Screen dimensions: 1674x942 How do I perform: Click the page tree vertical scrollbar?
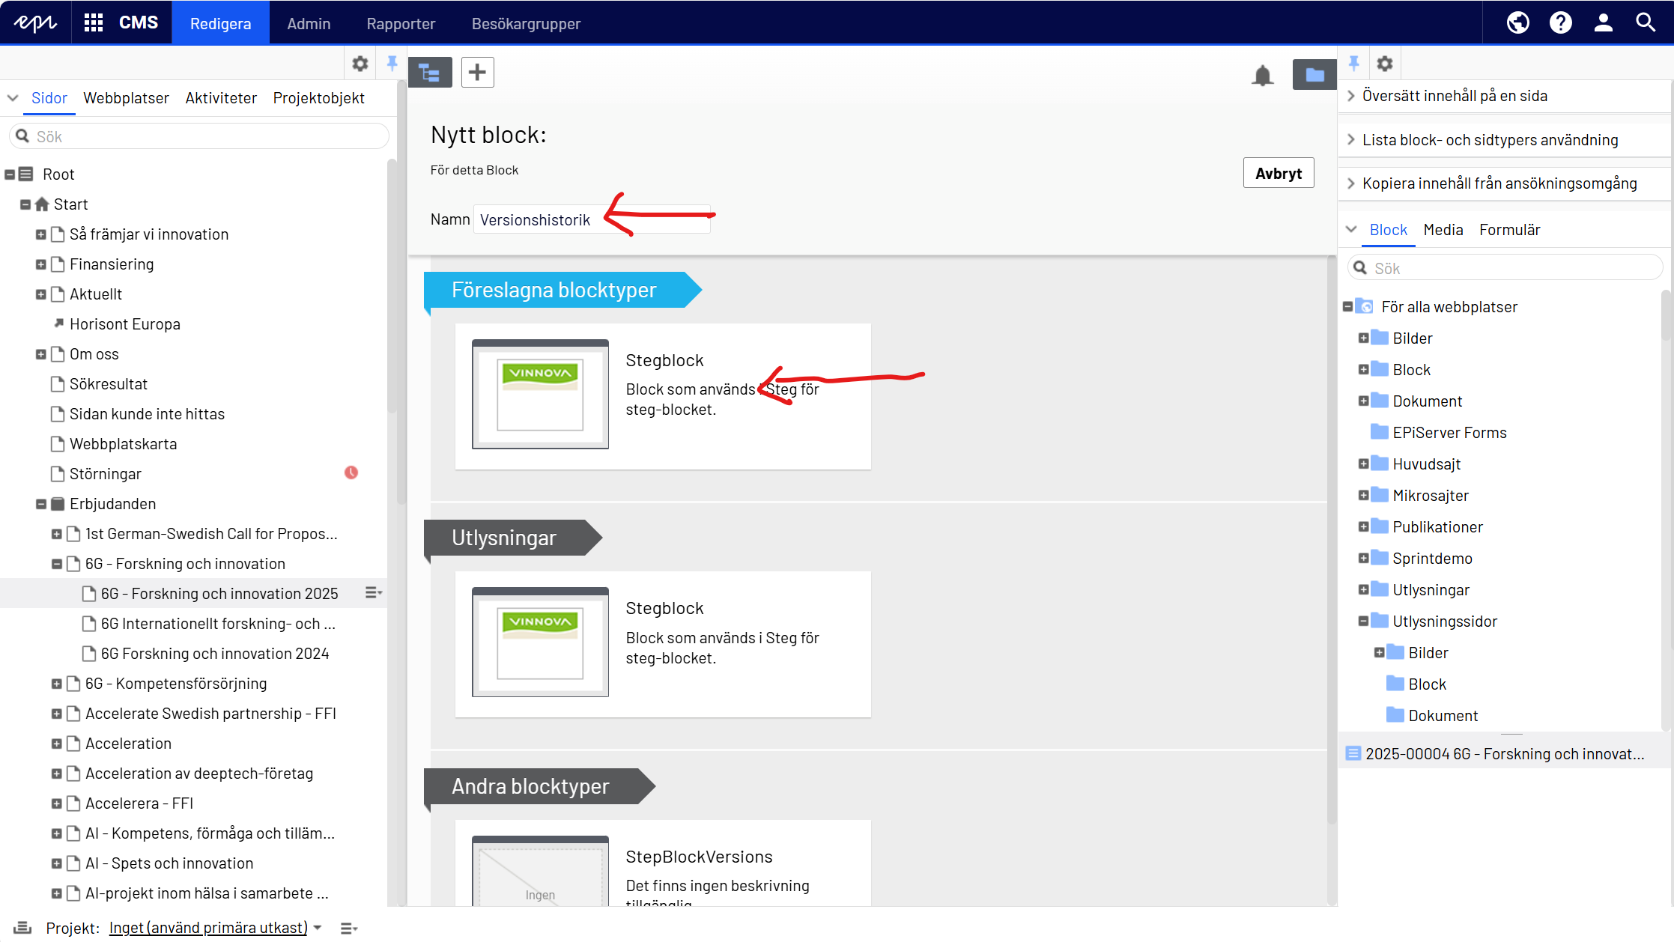392,285
